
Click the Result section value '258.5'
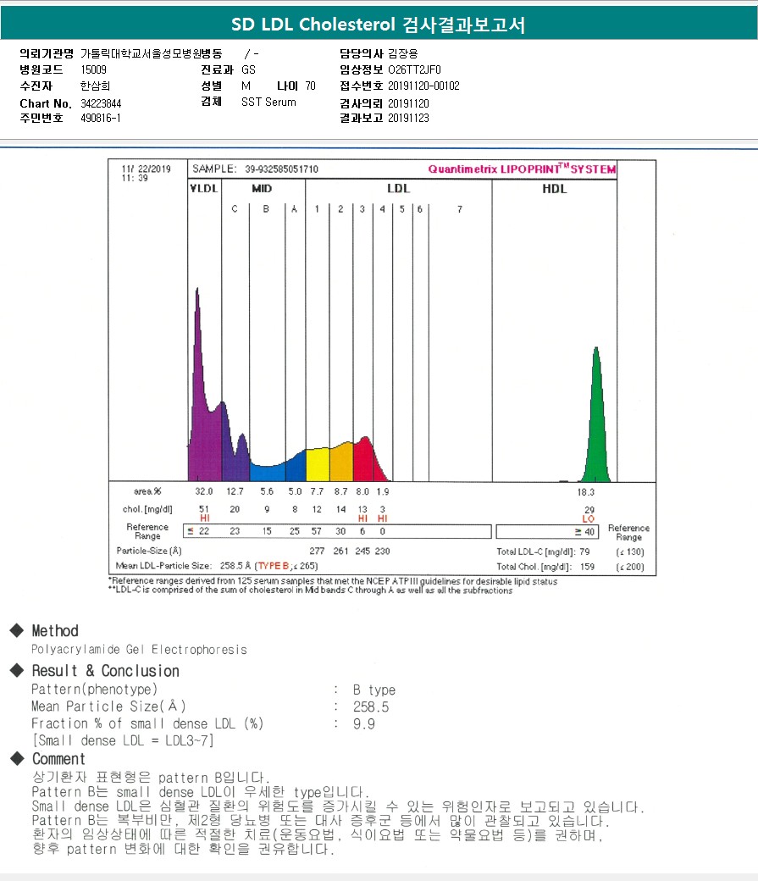(371, 706)
